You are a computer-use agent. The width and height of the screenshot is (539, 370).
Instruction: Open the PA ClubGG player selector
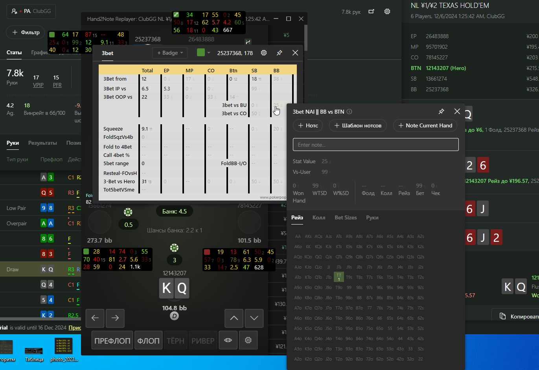point(31,11)
